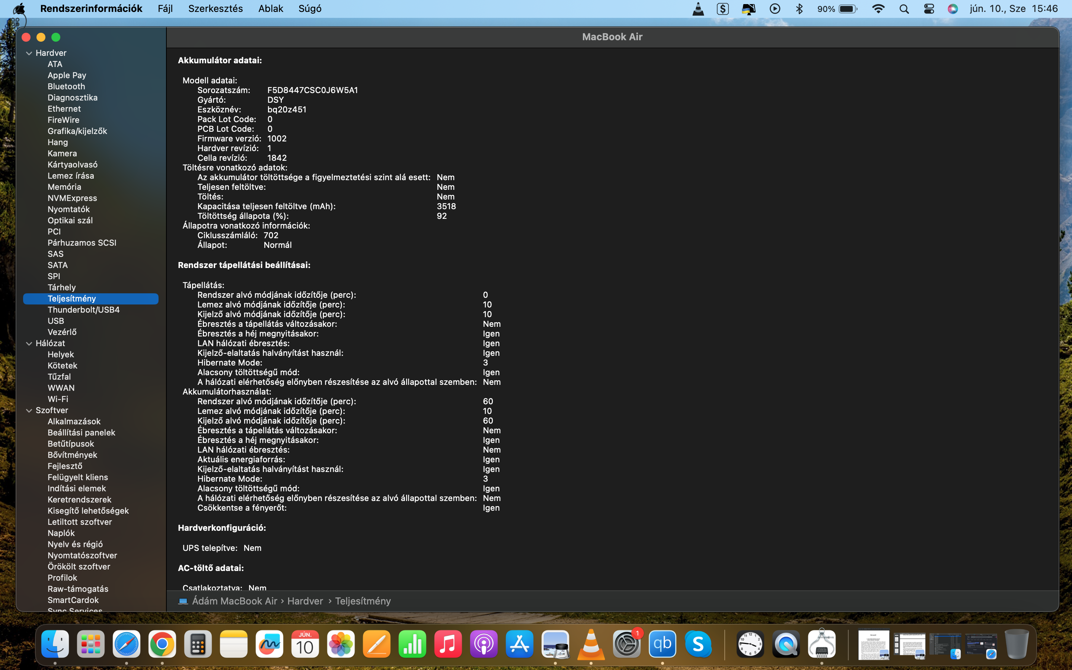
Task: Click Teljesítmény in the bottom path bar
Action: pos(363,601)
